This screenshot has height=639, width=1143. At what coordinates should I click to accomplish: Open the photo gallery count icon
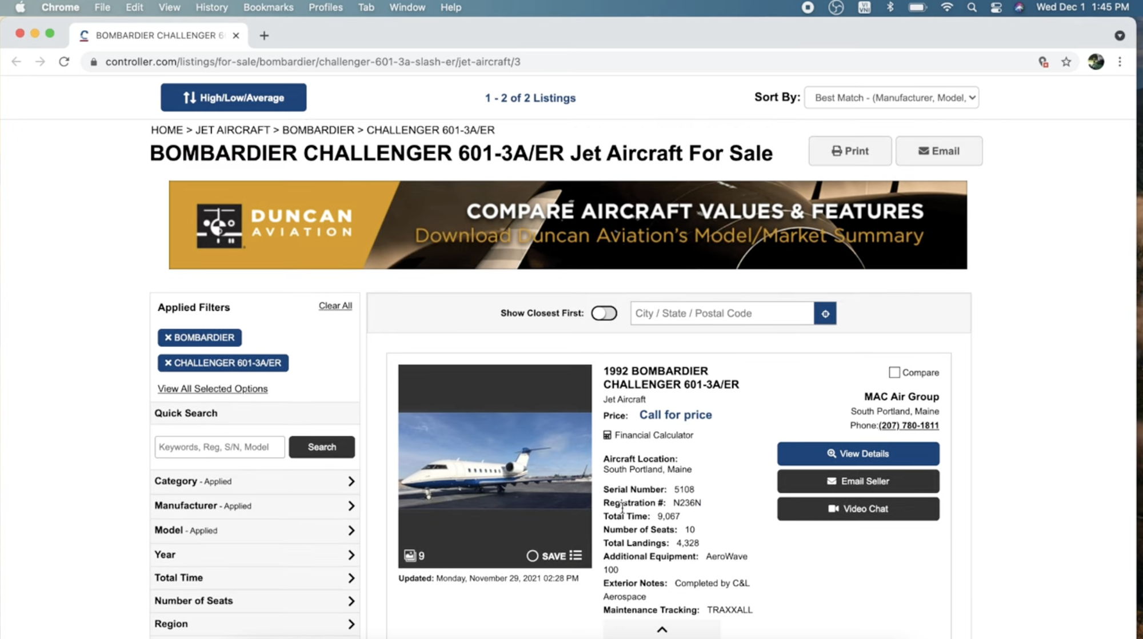click(x=410, y=556)
